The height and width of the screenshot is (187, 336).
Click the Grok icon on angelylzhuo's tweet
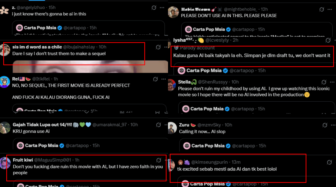coord(154,8)
